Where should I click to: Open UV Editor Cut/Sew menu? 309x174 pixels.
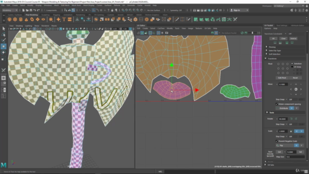[x=161, y=29]
